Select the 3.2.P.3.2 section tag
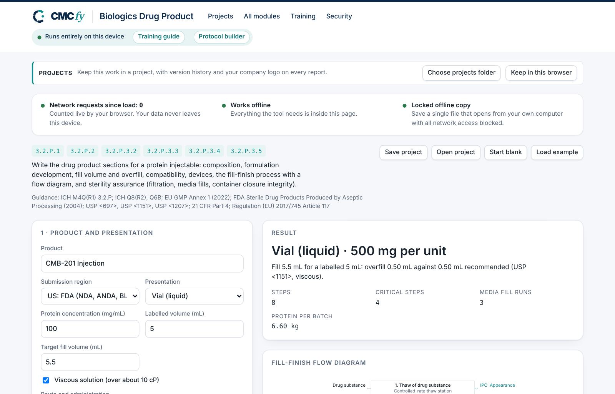The image size is (615, 394). pos(121,151)
